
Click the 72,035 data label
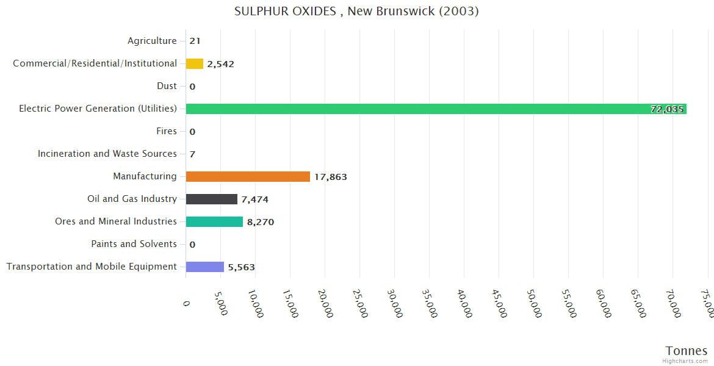click(667, 109)
